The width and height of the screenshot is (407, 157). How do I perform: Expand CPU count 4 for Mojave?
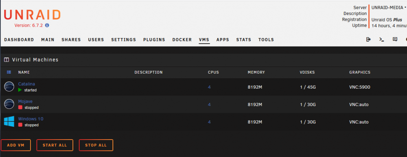[x=209, y=104]
